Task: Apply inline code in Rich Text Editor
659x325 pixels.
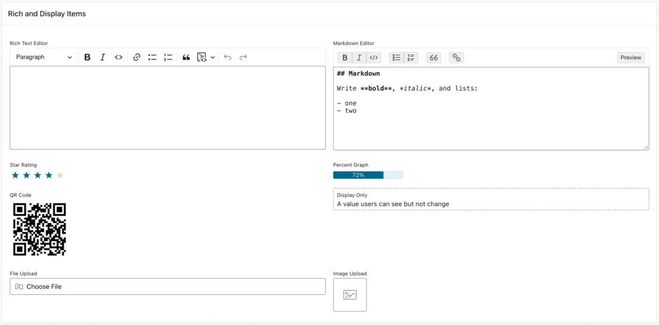Action: [118, 57]
